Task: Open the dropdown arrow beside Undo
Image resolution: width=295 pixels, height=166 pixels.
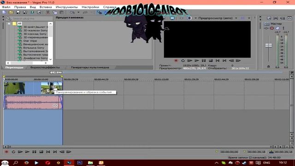Action: [x=78, y=12]
